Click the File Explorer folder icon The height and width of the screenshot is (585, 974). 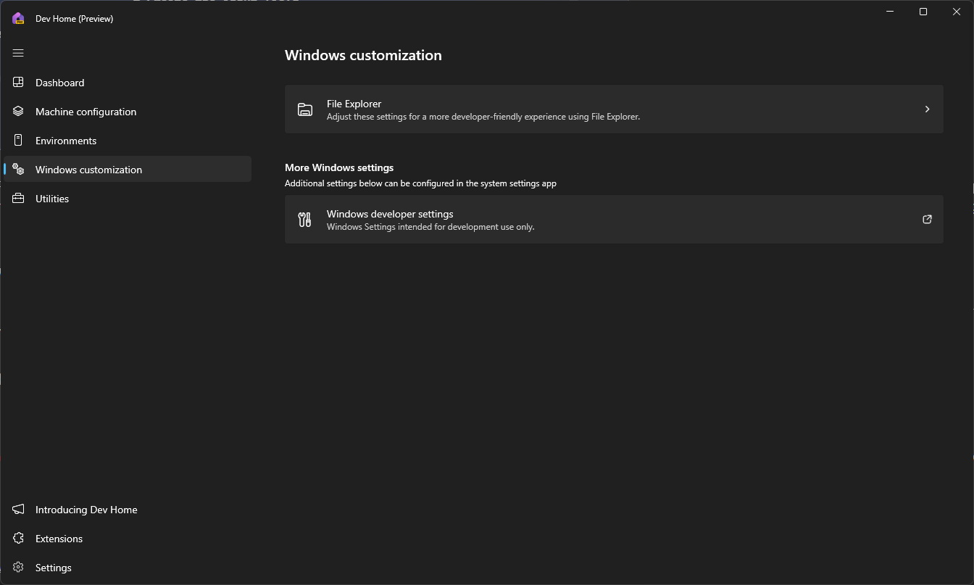tap(305, 109)
